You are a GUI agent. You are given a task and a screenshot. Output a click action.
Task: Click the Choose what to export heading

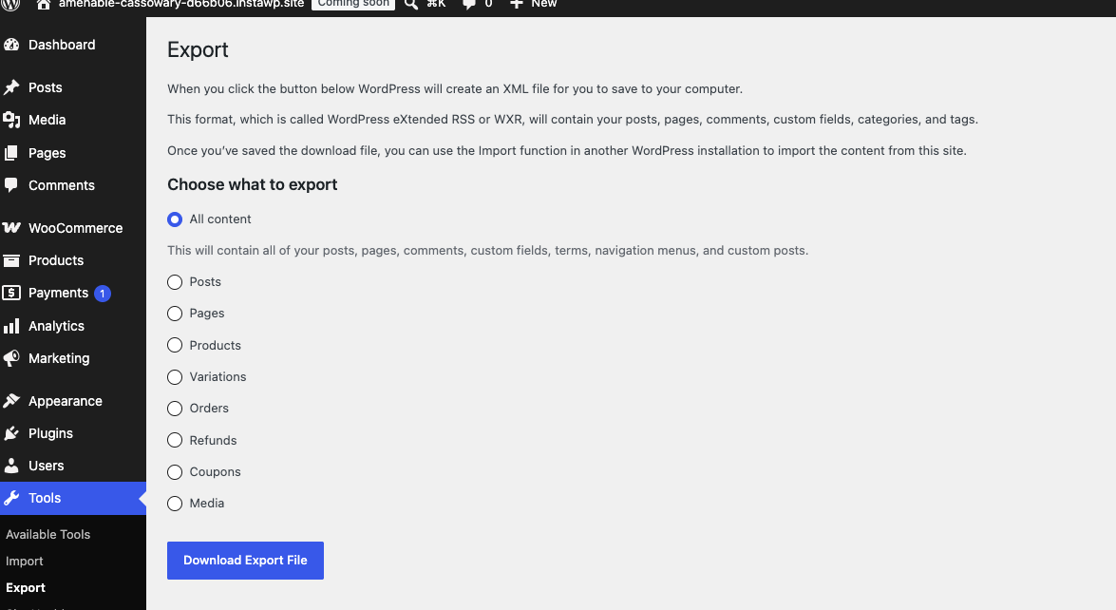click(252, 184)
